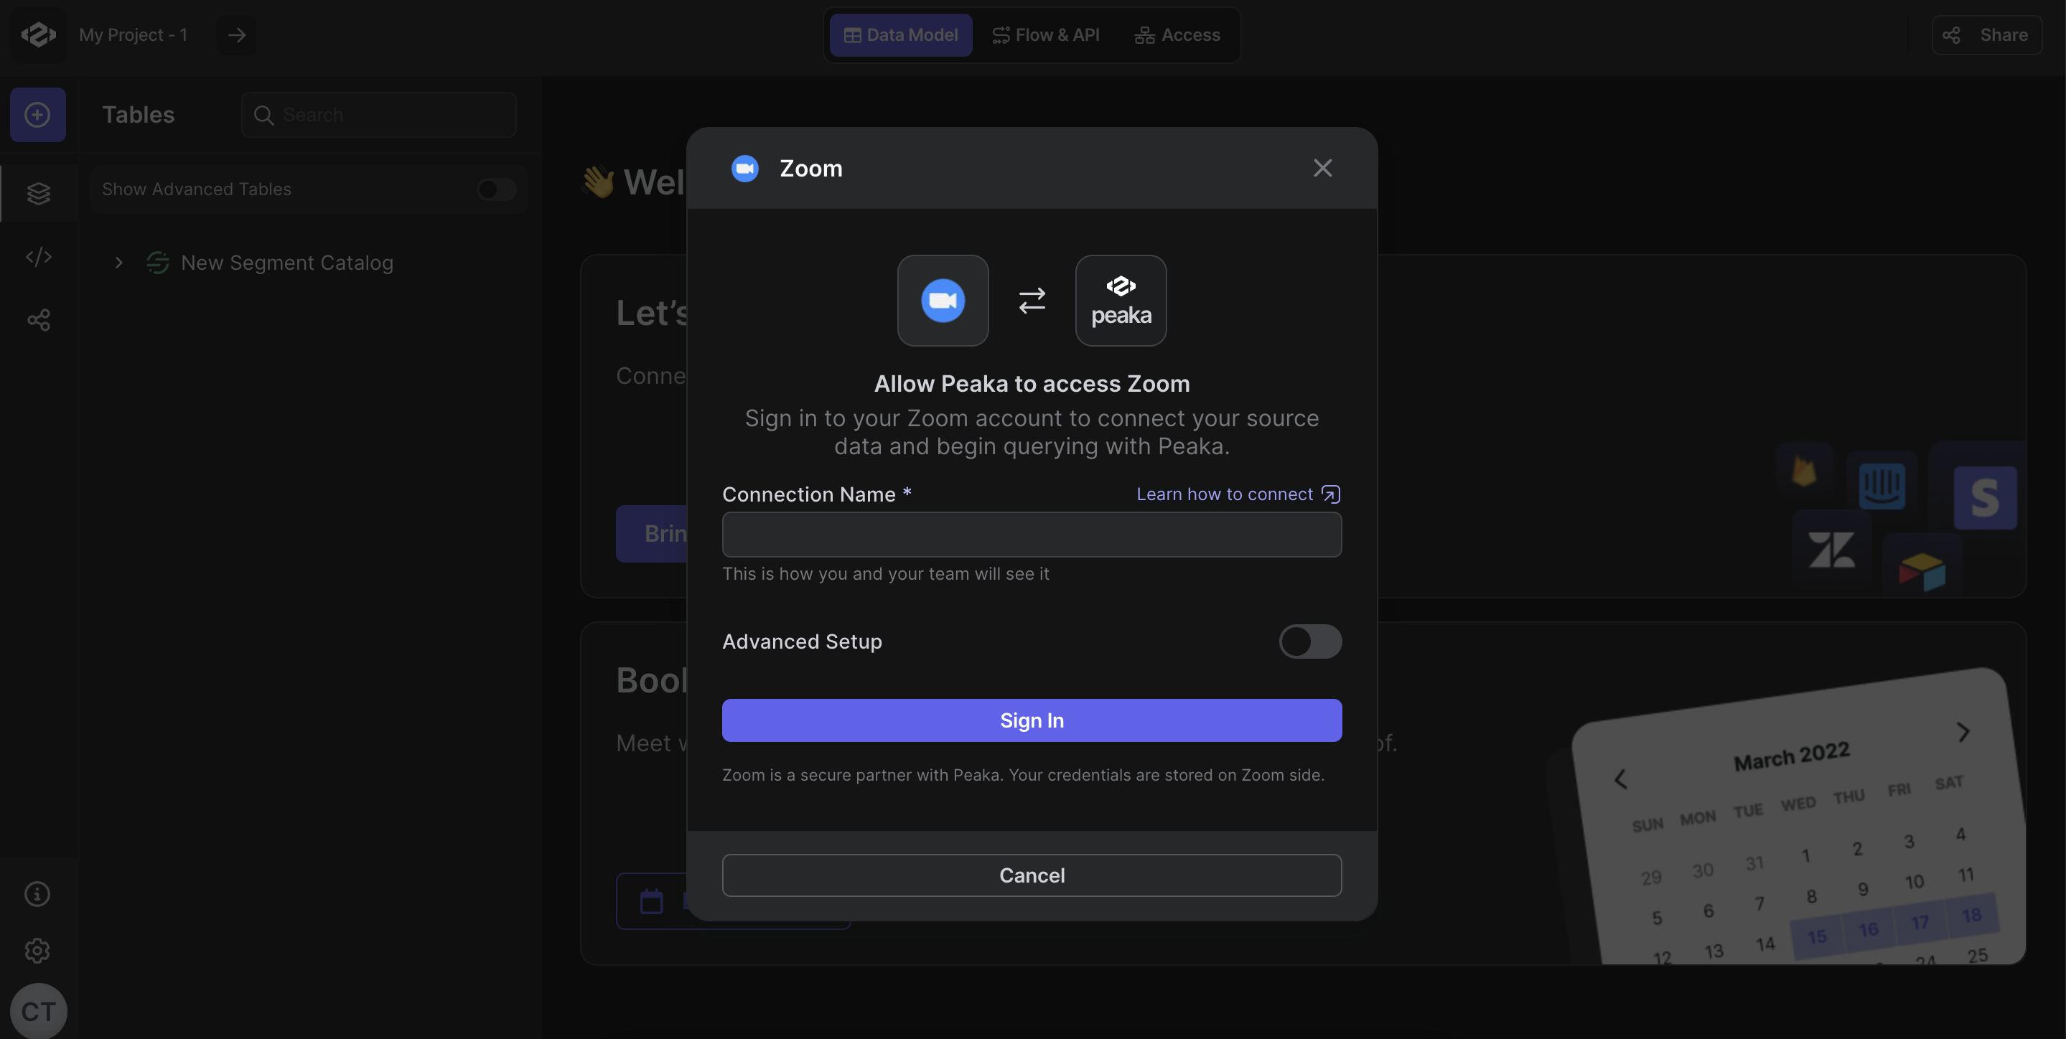Viewport: 2066px width, 1039px height.
Task: Click the Cancel button
Action: (1032, 875)
